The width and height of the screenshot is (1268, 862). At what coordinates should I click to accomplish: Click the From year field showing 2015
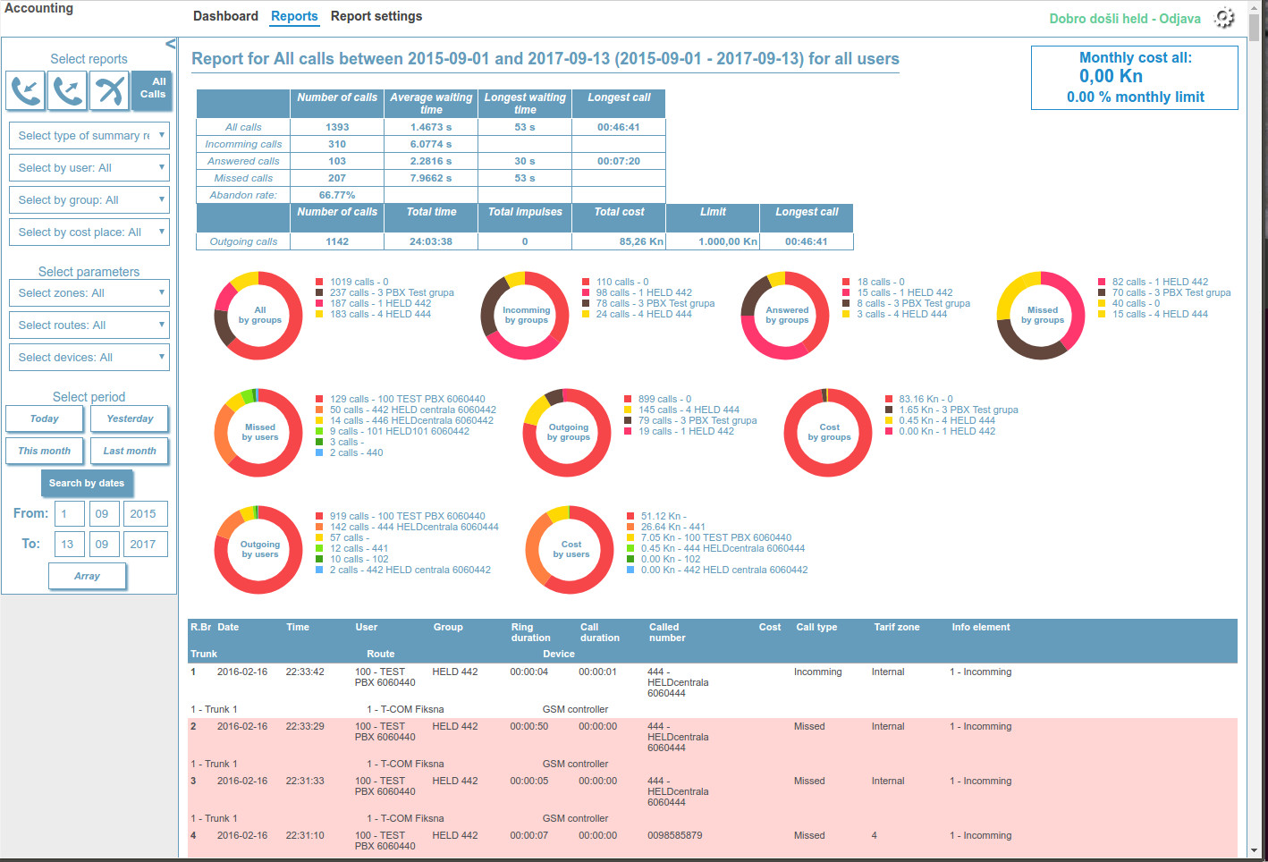pyautogui.click(x=143, y=514)
